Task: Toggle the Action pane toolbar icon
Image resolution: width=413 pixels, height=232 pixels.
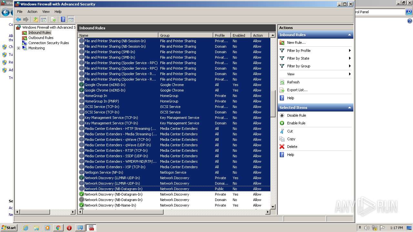Action: tap(71, 19)
